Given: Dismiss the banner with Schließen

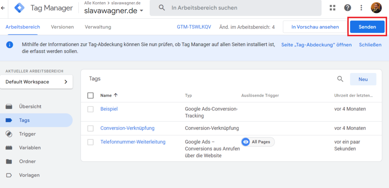Looking at the screenshot, I should [x=370, y=45].
